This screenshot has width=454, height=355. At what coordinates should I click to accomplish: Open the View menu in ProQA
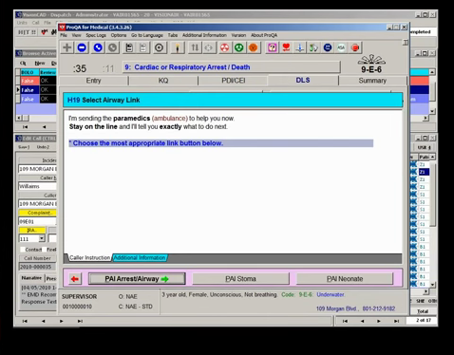[76, 35]
